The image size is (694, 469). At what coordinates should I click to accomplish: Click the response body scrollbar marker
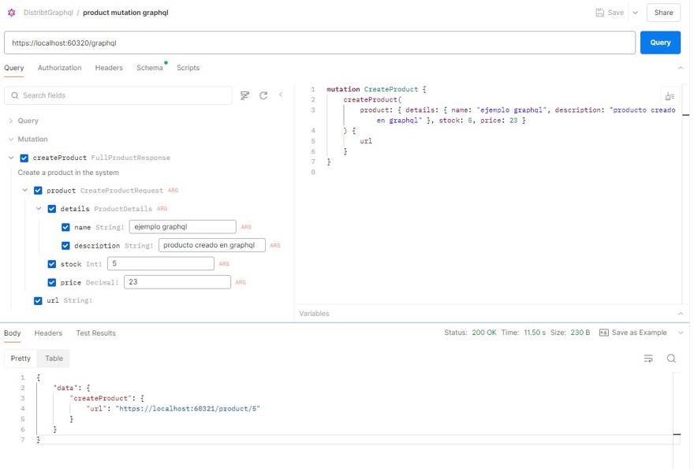point(677,434)
